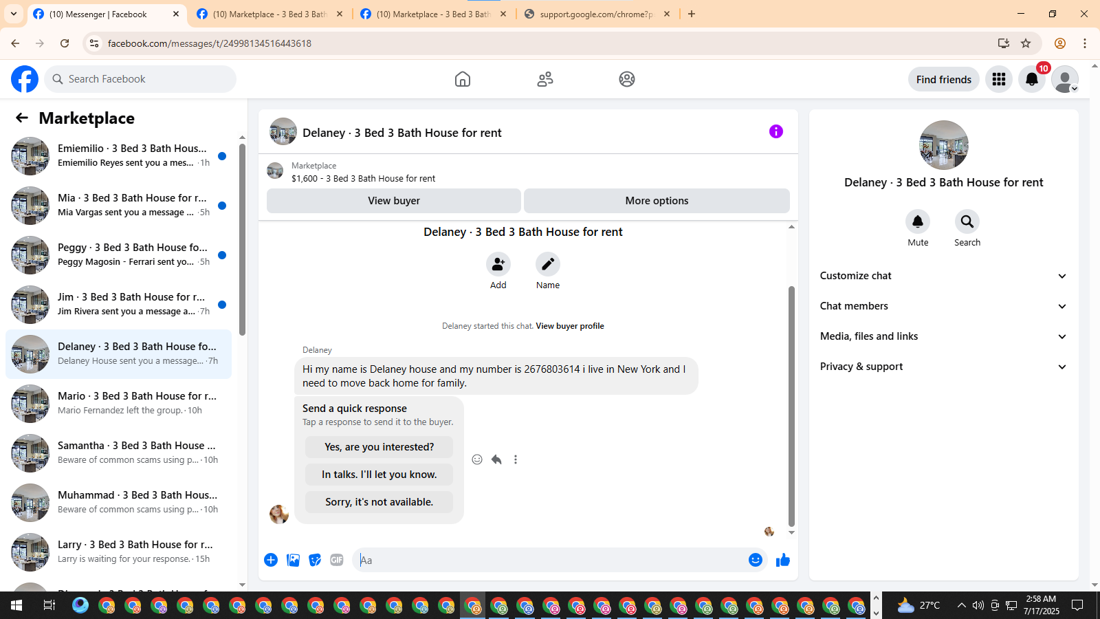Send quick reply 'Yes, are you interested?'
Viewport: 1100px width, 619px height.
[379, 447]
